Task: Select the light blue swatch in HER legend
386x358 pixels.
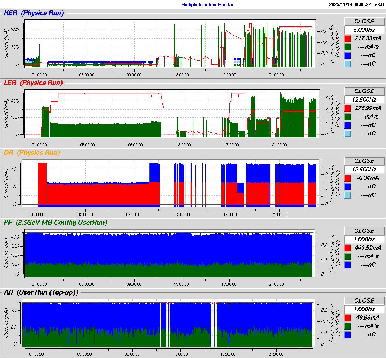Action: point(348,64)
